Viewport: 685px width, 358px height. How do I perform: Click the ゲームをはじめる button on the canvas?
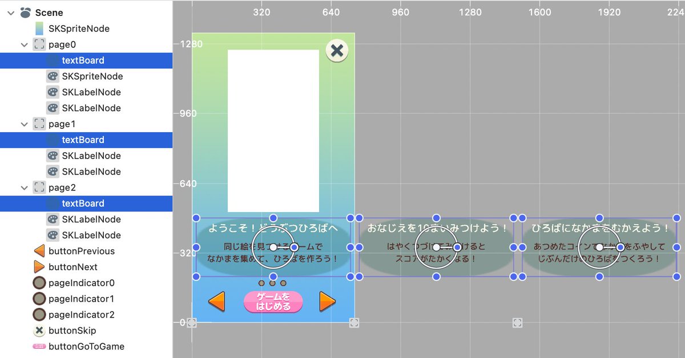click(273, 303)
